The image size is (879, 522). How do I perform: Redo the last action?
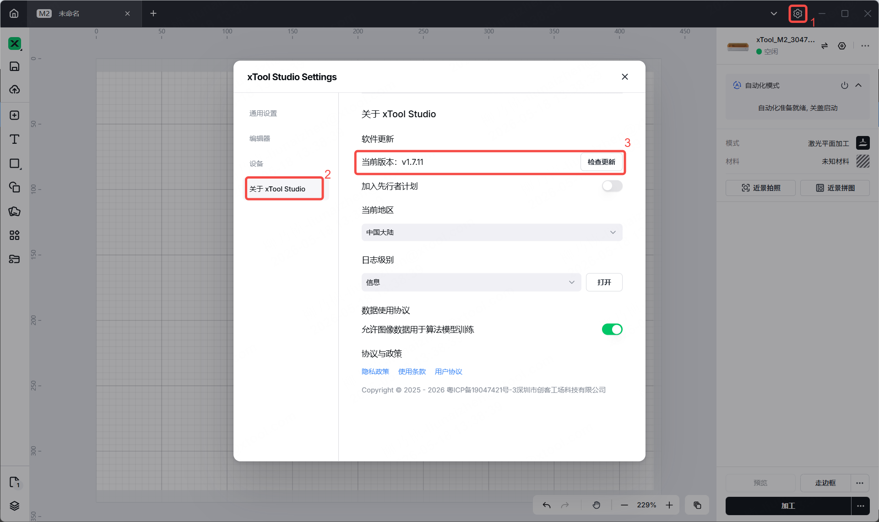pos(565,505)
